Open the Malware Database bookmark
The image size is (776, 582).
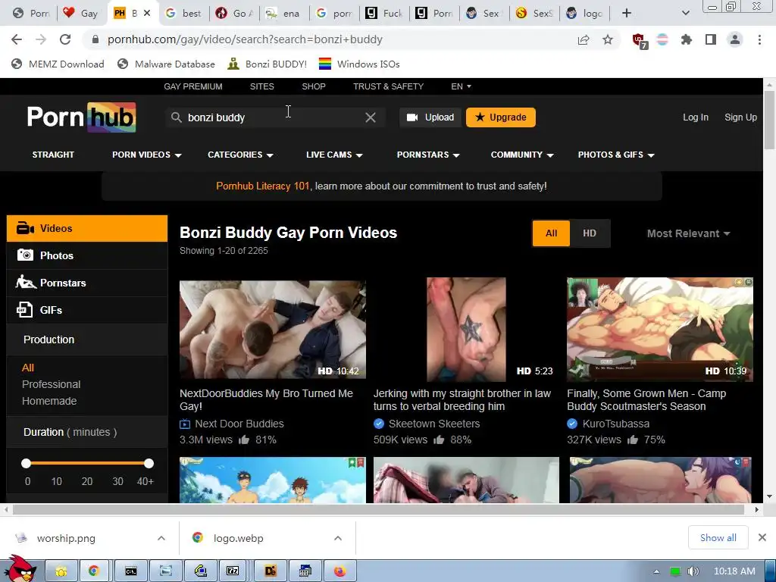coord(166,64)
